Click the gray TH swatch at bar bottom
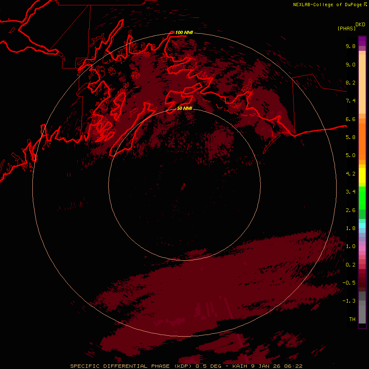The width and height of the screenshot is (369, 369). (362, 314)
